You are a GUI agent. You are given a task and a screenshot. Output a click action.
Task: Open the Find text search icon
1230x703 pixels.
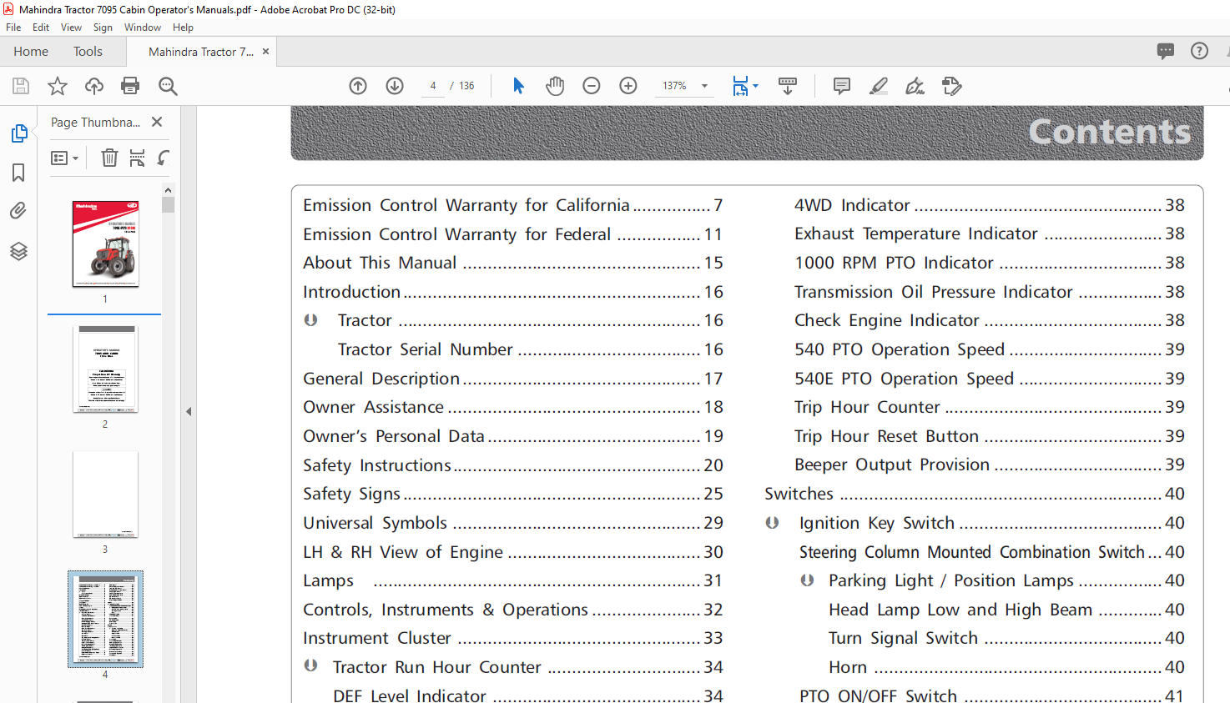click(x=168, y=86)
